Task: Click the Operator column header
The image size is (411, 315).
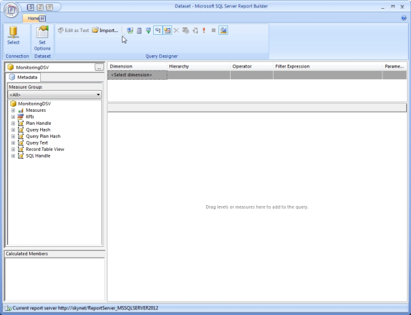Action: pyautogui.click(x=252, y=66)
